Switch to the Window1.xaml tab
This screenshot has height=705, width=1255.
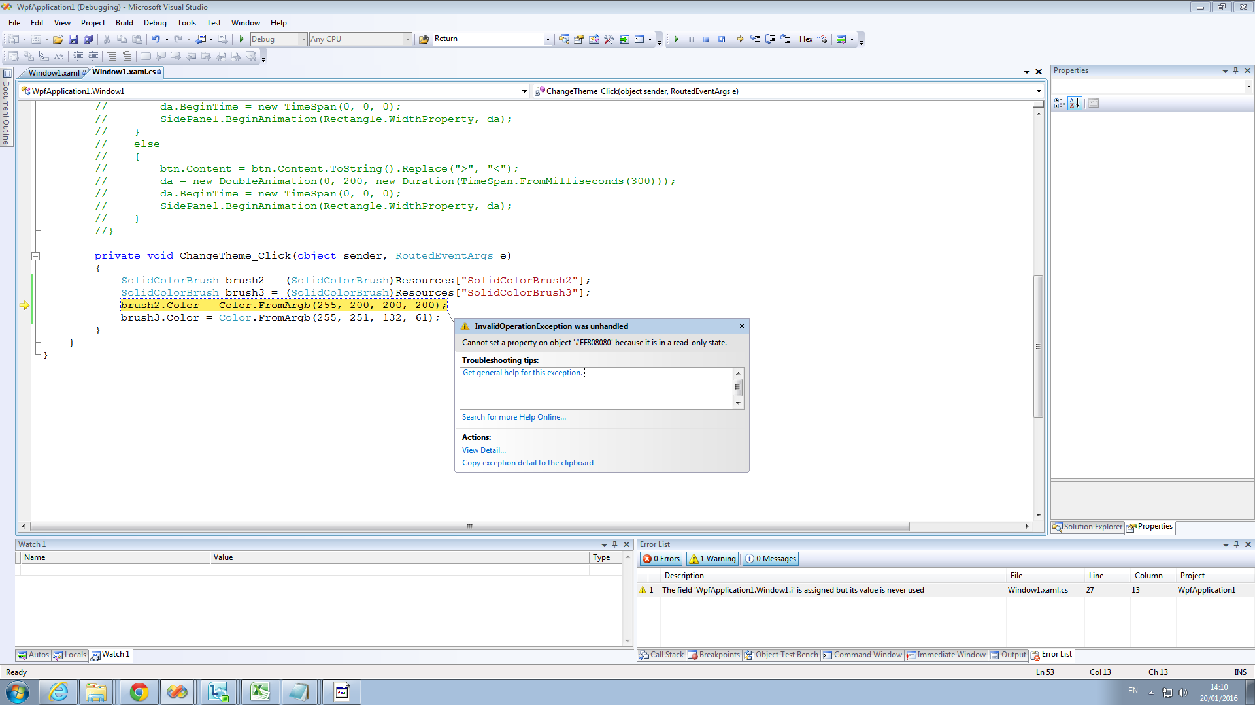click(54, 72)
